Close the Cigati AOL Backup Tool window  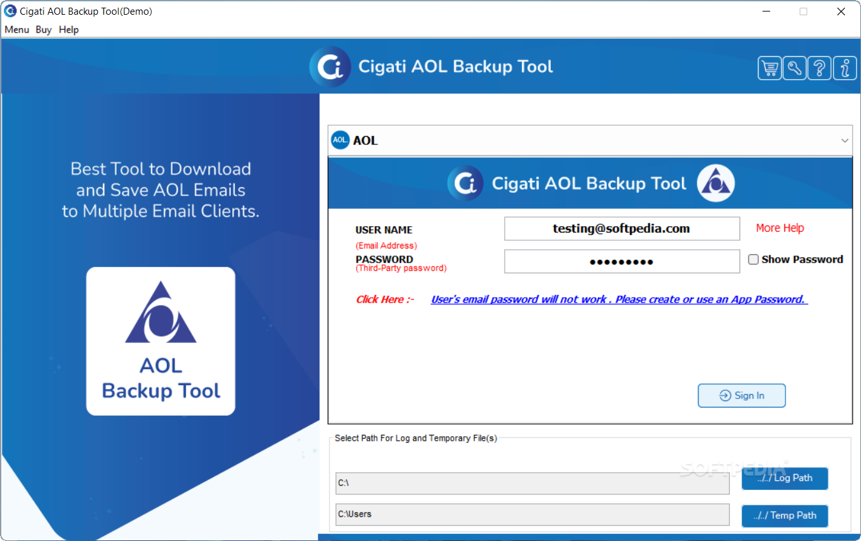point(841,11)
